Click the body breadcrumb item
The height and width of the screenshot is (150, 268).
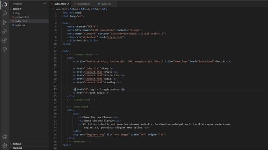87,9
